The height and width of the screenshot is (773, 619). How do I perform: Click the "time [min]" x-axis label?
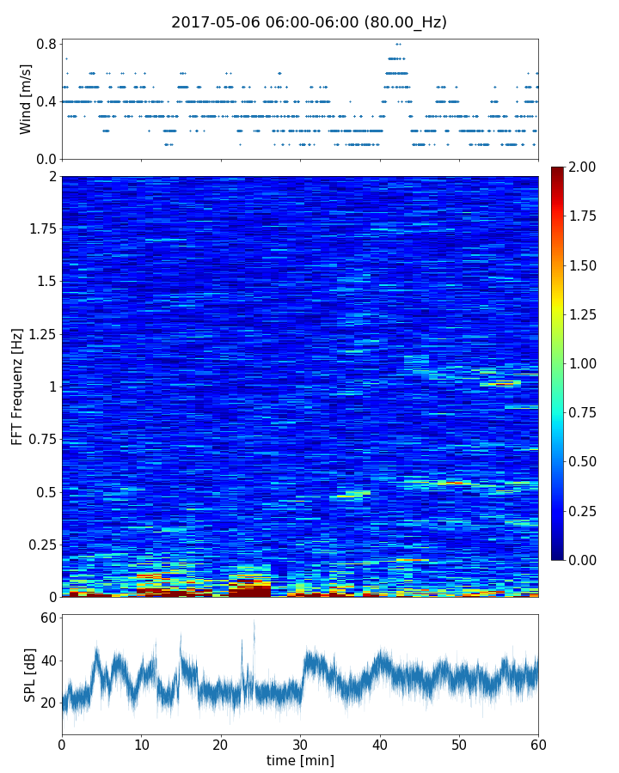(x=300, y=760)
